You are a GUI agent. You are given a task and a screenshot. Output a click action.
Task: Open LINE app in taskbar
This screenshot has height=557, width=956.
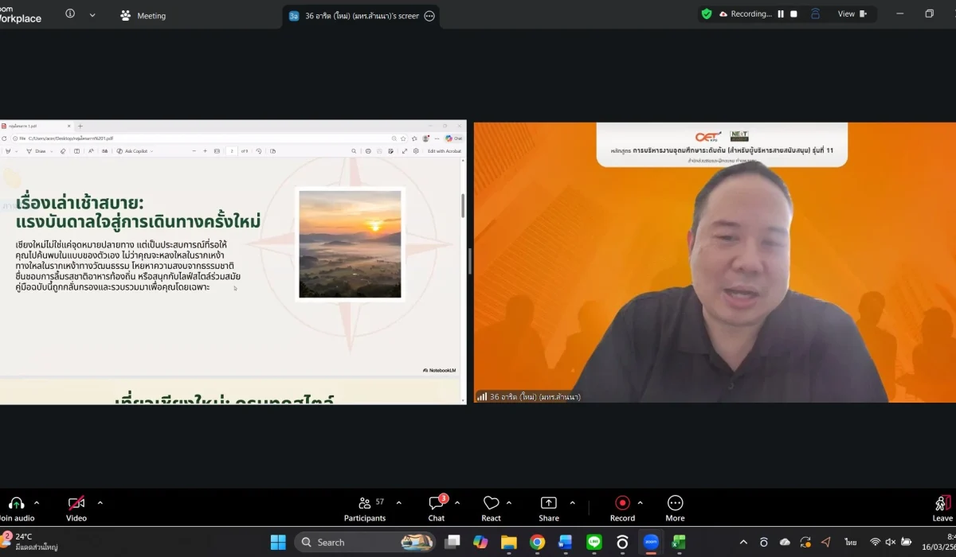pyautogui.click(x=594, y=543)
